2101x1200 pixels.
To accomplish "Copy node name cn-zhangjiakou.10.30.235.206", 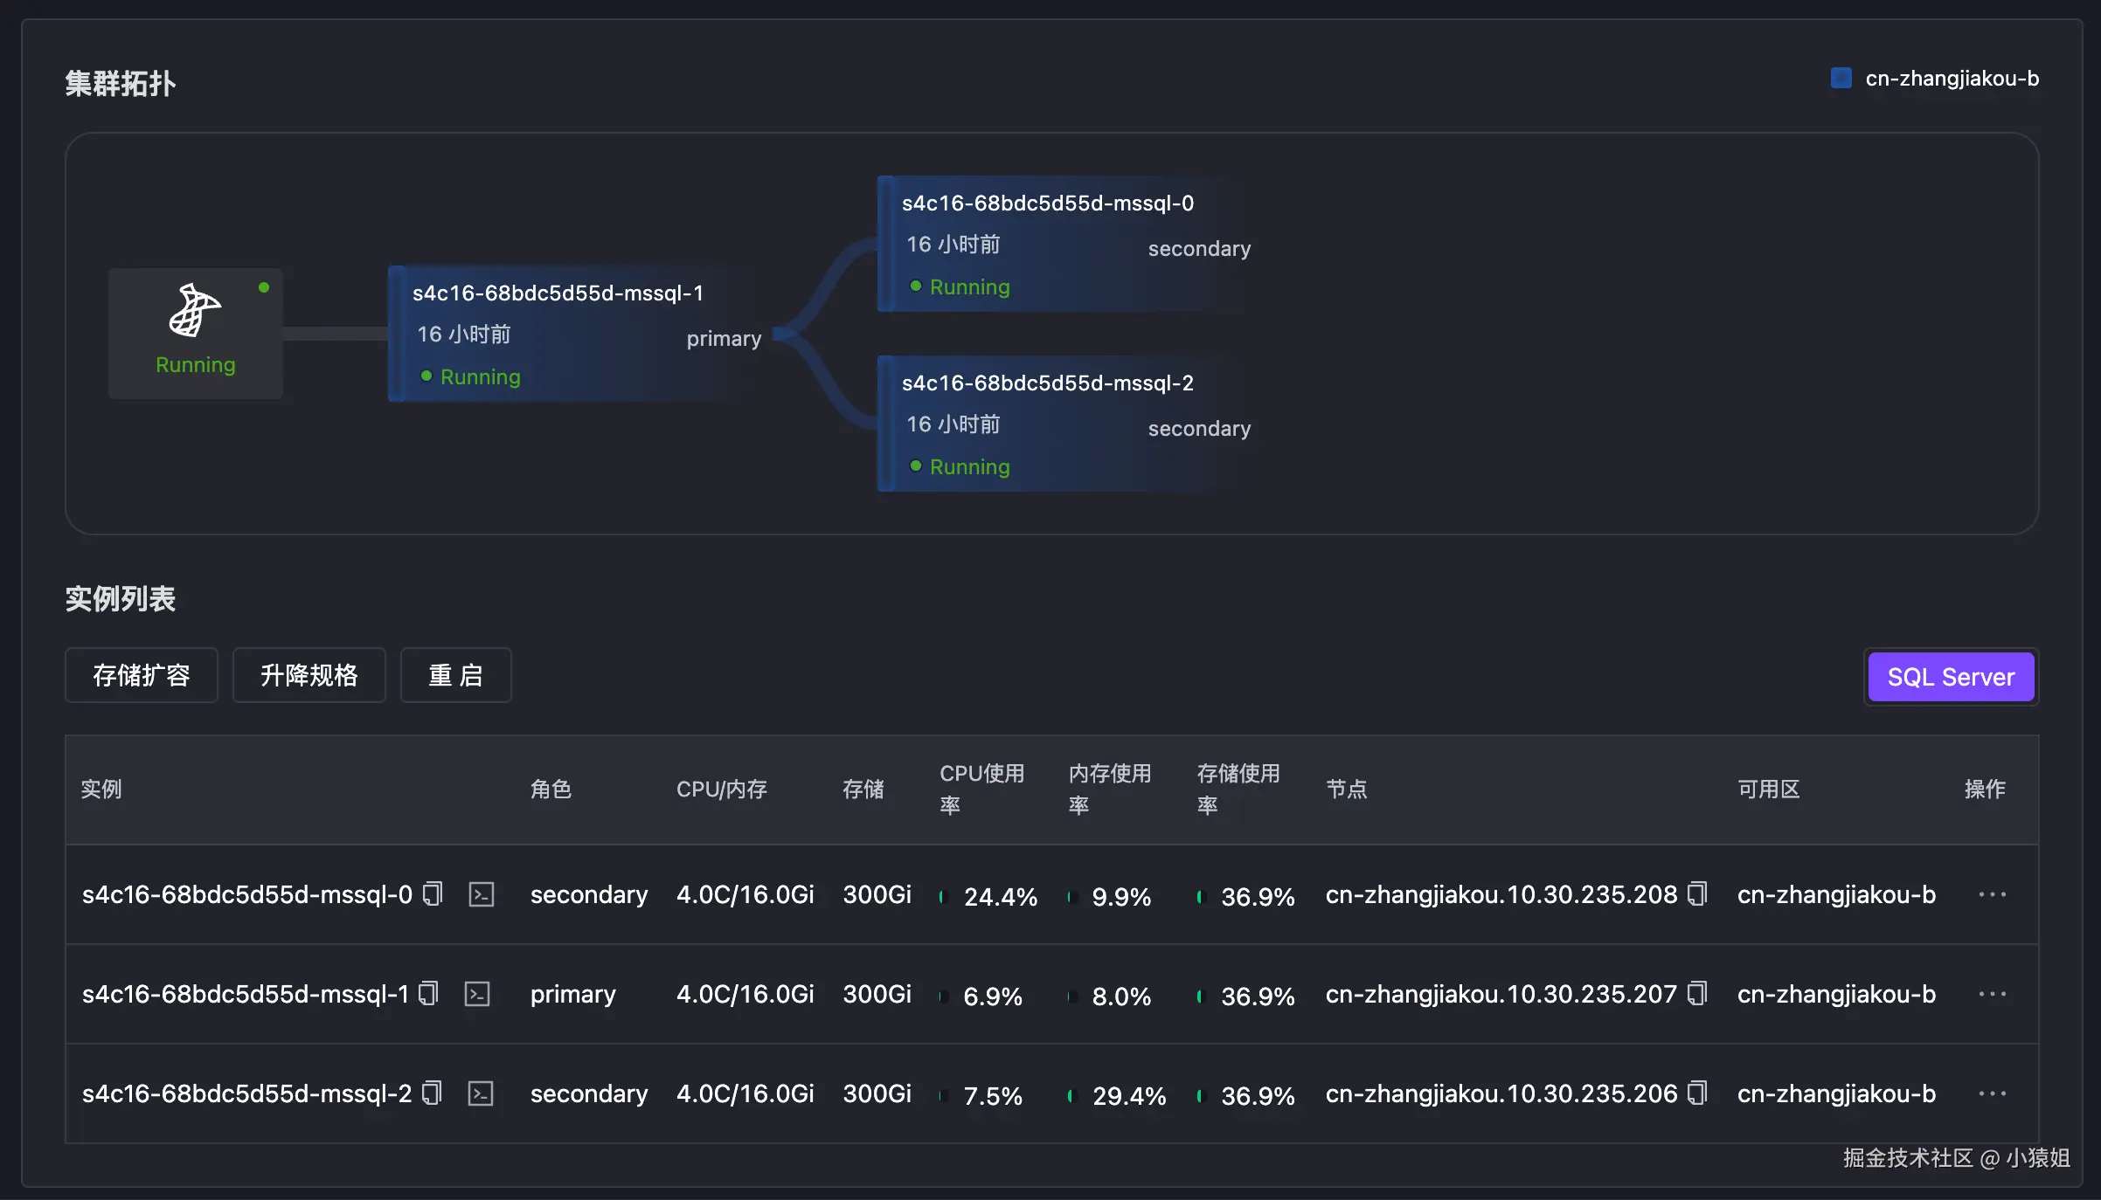I will pyautogui.click(x=1697, y=1093).
